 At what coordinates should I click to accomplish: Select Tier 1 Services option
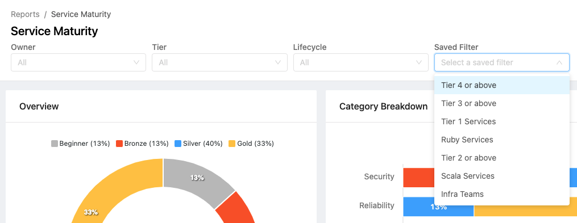502,121
